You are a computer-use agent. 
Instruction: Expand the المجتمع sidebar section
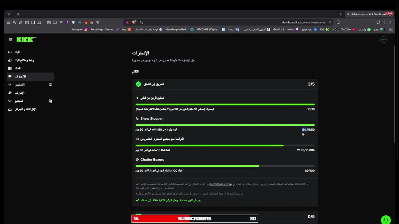coord(30,101)
